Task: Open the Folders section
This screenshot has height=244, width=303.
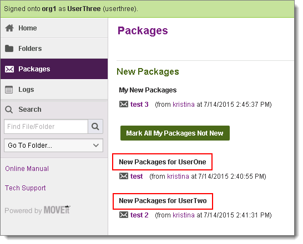Action: (54, 49)
